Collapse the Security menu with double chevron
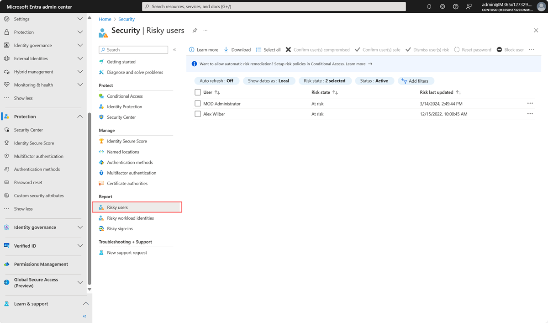Viewport: 548px width, 323px height. [x=174, y=49]
